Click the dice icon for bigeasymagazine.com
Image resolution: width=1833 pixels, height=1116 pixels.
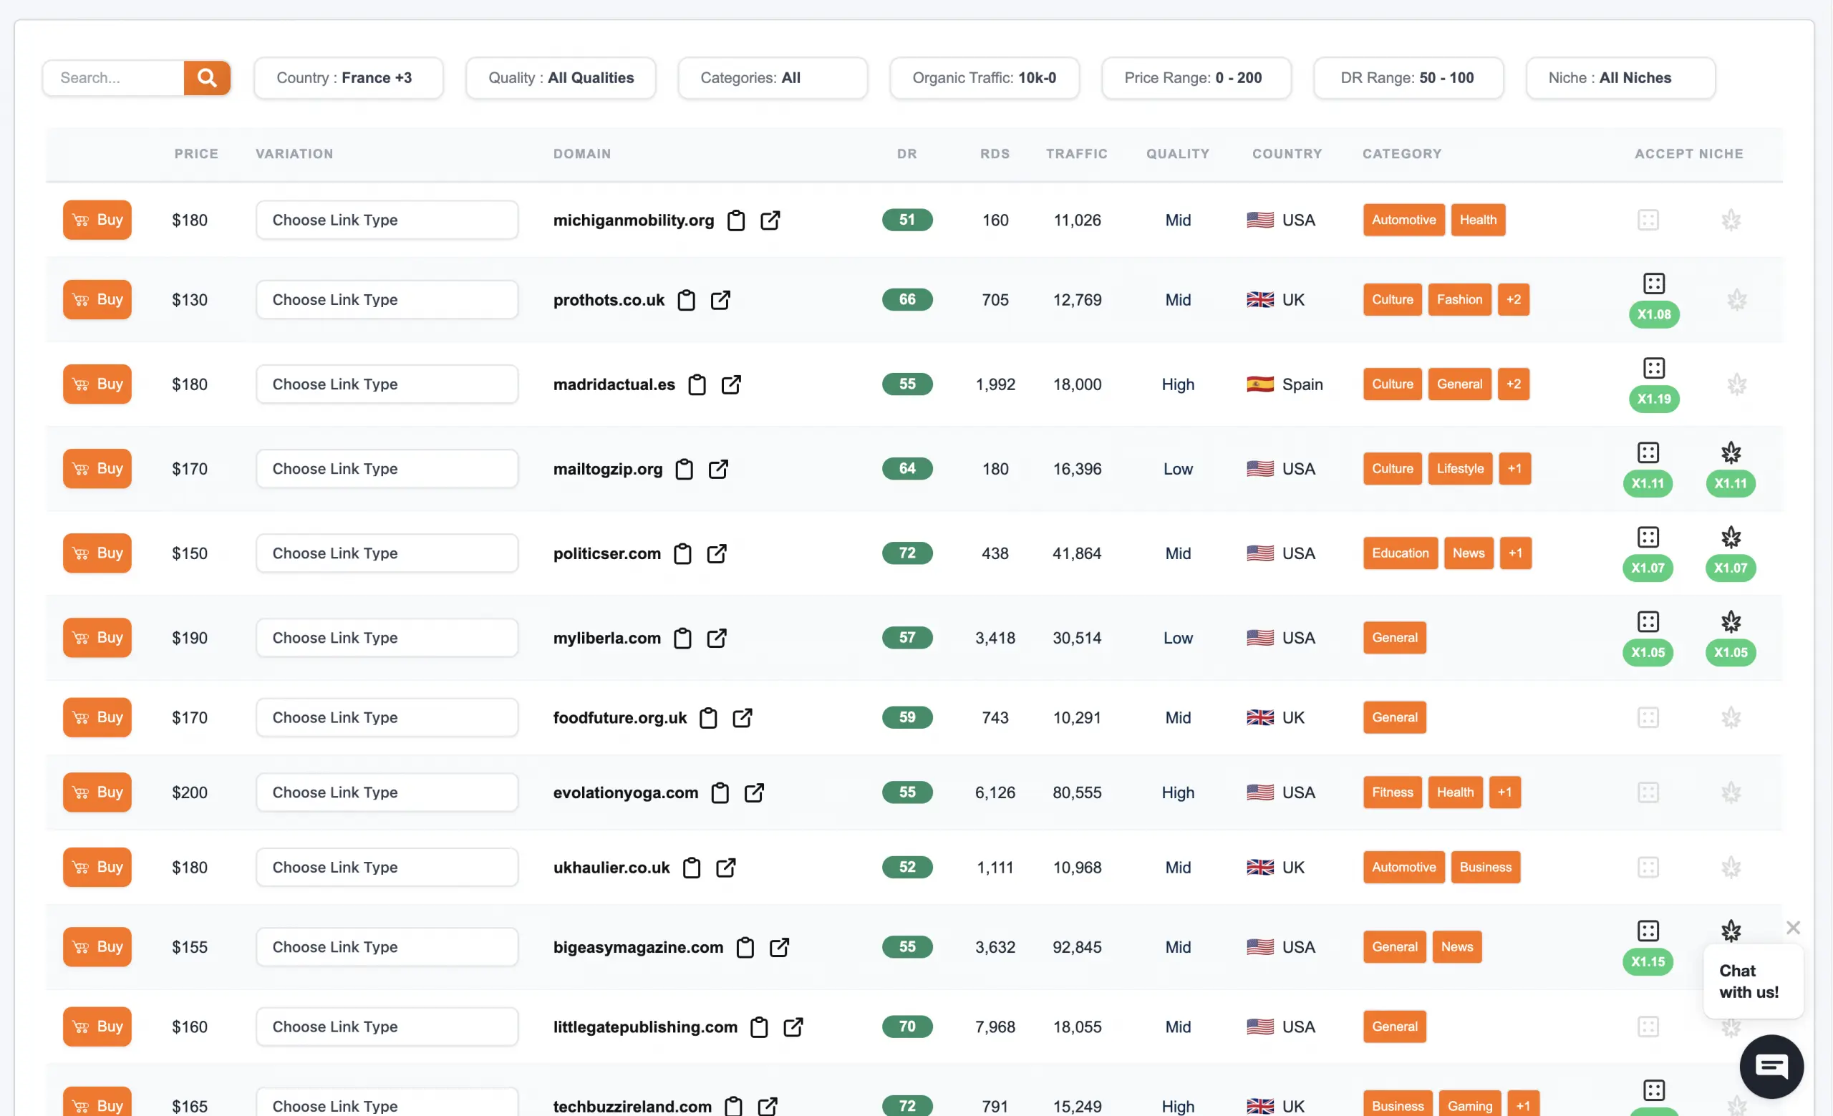(1647, 930)
